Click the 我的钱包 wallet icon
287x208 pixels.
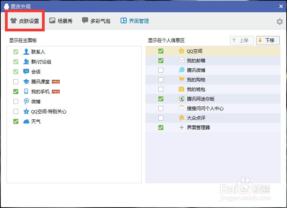pos(181,89)
